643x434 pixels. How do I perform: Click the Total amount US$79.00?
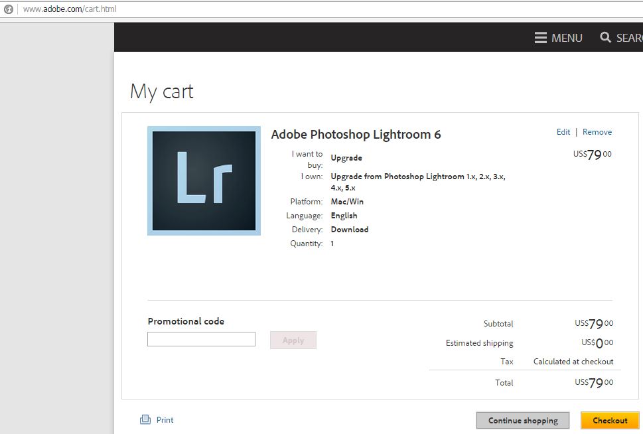click(594, 383)
